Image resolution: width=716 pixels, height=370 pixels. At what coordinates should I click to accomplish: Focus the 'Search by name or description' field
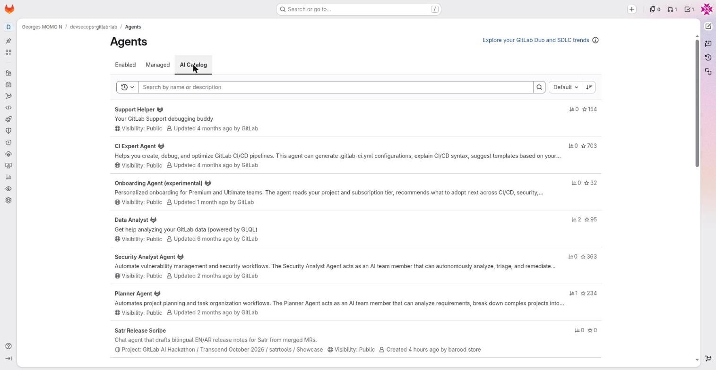(336, 87)
